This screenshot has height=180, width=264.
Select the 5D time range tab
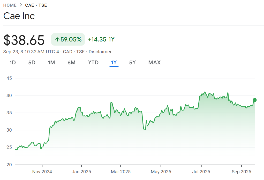(32, 63)
